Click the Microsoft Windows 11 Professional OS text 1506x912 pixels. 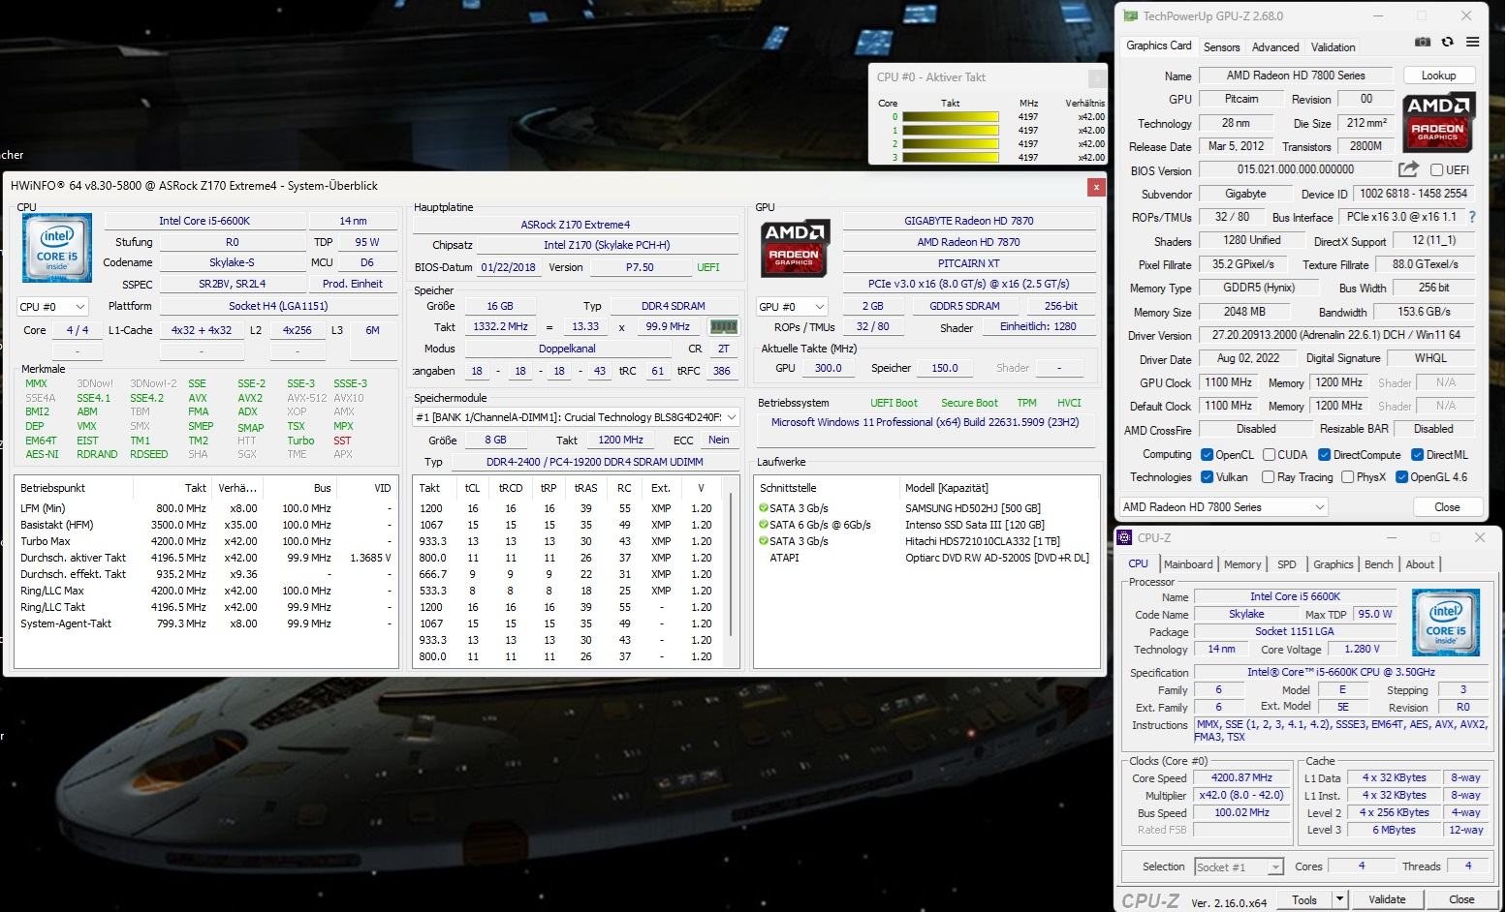pyautogui.click(x=925, y=422)
